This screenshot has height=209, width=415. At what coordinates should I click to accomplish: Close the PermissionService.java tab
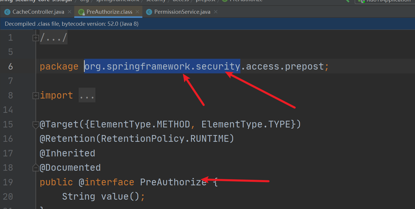216,12
